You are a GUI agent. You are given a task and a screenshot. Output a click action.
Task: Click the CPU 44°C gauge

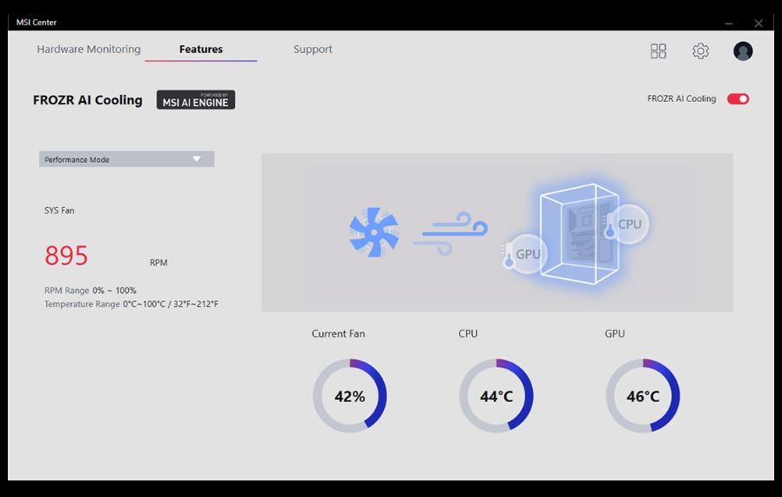[496, 396]
